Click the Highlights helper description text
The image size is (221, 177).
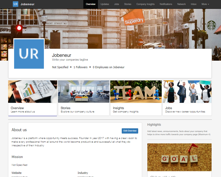coord(179,133)
